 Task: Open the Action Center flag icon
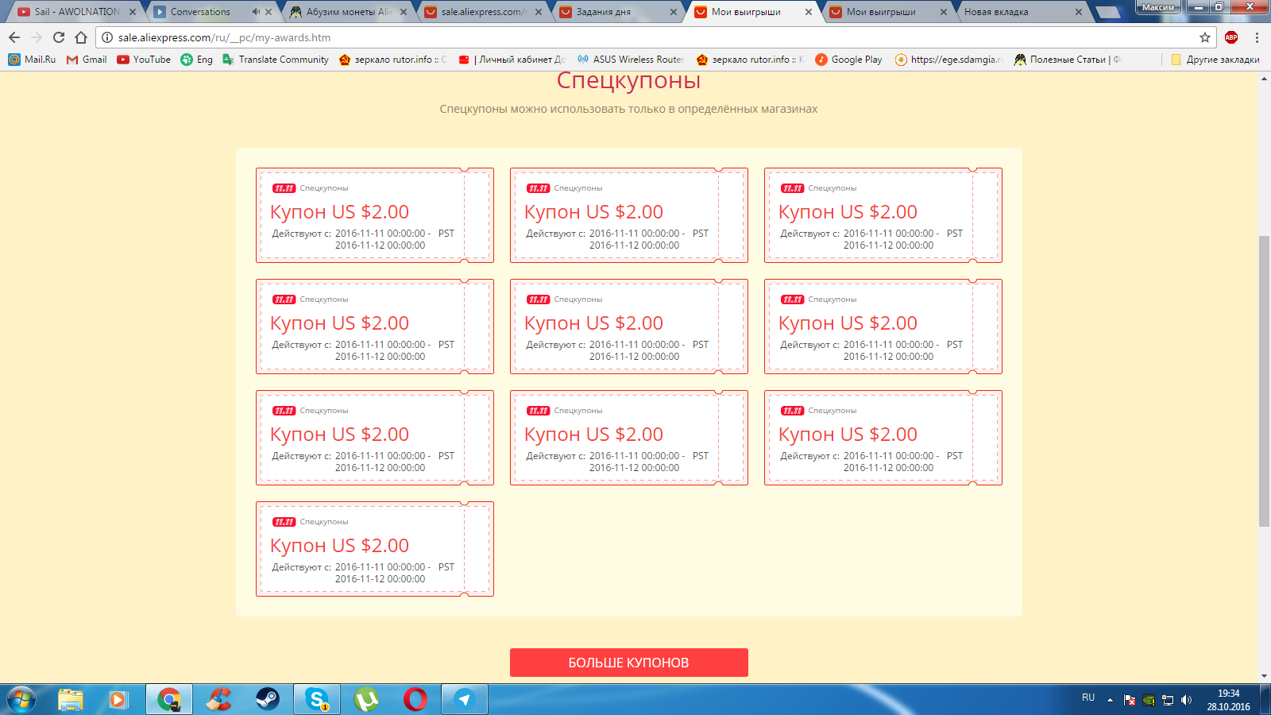coord(1130,700)
